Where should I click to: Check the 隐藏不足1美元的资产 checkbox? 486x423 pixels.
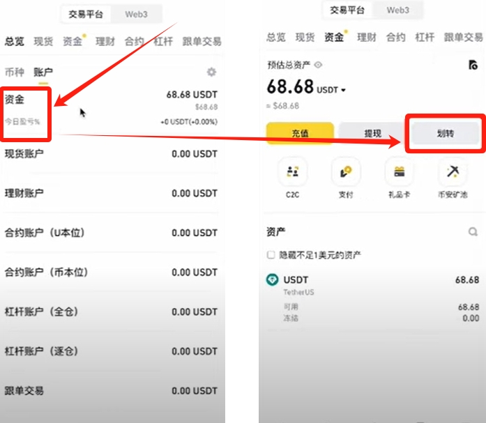pyautogui.click(x=271, y=255)
